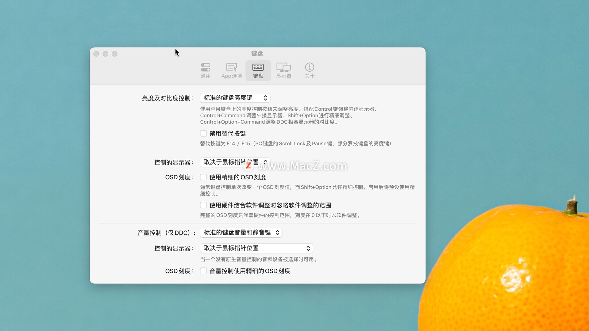This screenshot has height=331, width=589.
Task: Open 亮度及对比度控制 dropdown
Action: tap(235, 98)
